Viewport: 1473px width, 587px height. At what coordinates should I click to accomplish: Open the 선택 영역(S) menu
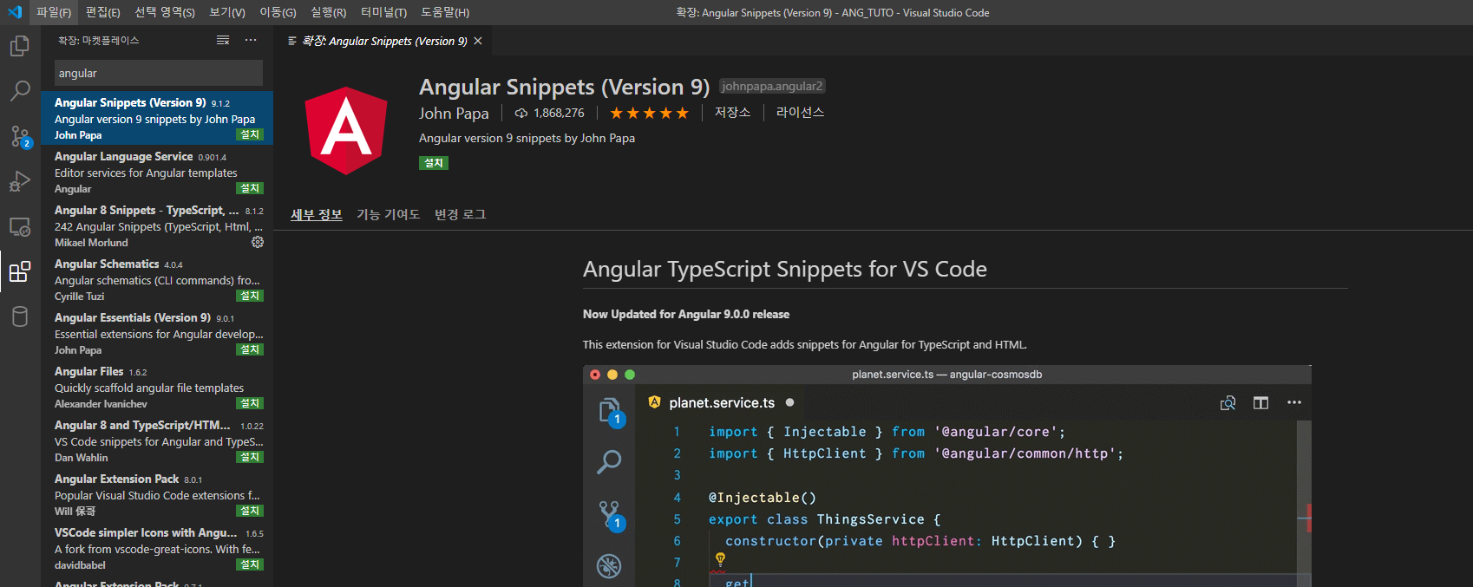tap(165, 12)
